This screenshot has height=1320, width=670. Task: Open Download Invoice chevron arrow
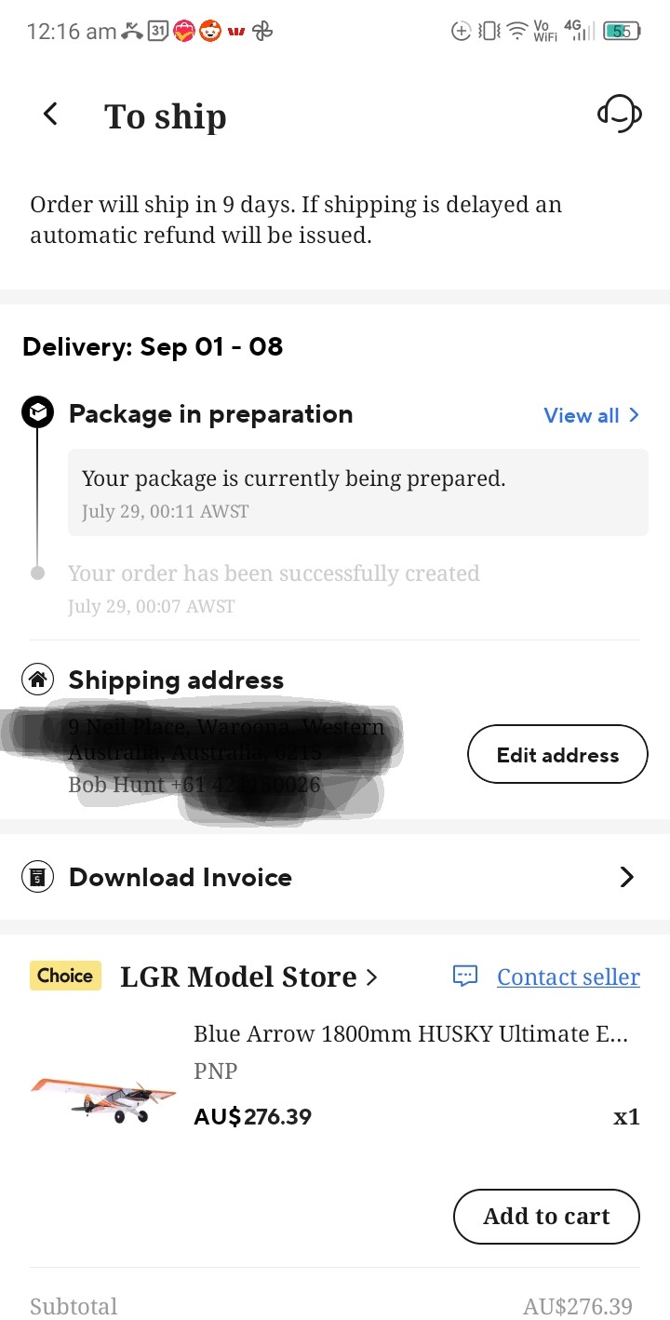click(627, 877)
